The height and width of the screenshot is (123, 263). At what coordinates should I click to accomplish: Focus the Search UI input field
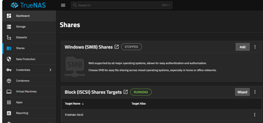[x=122, y=5]
